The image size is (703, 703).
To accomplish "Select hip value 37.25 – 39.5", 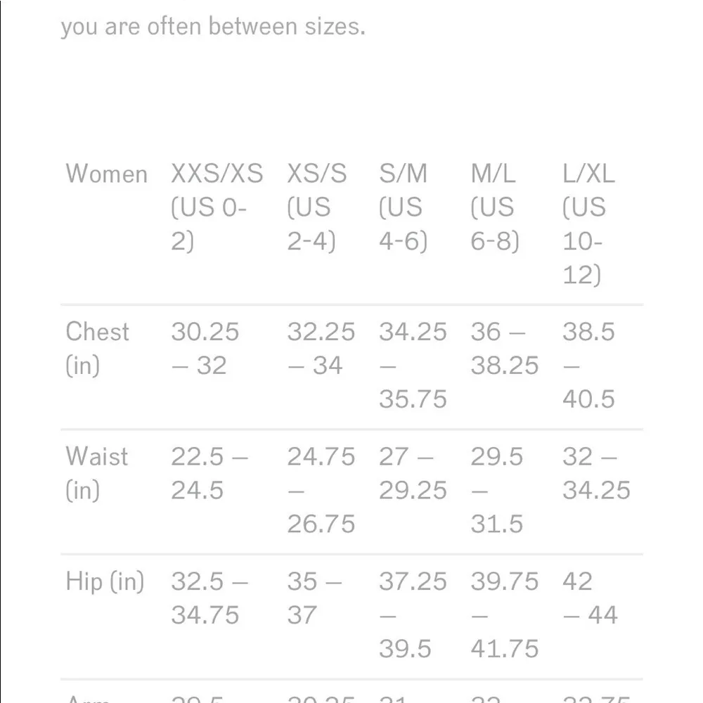I will click(x=413, y=614).
